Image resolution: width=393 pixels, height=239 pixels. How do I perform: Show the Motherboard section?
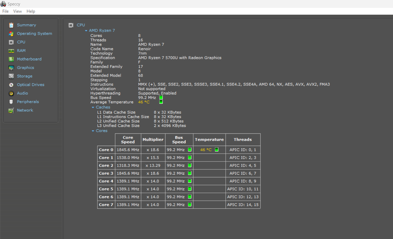point(29,59)
